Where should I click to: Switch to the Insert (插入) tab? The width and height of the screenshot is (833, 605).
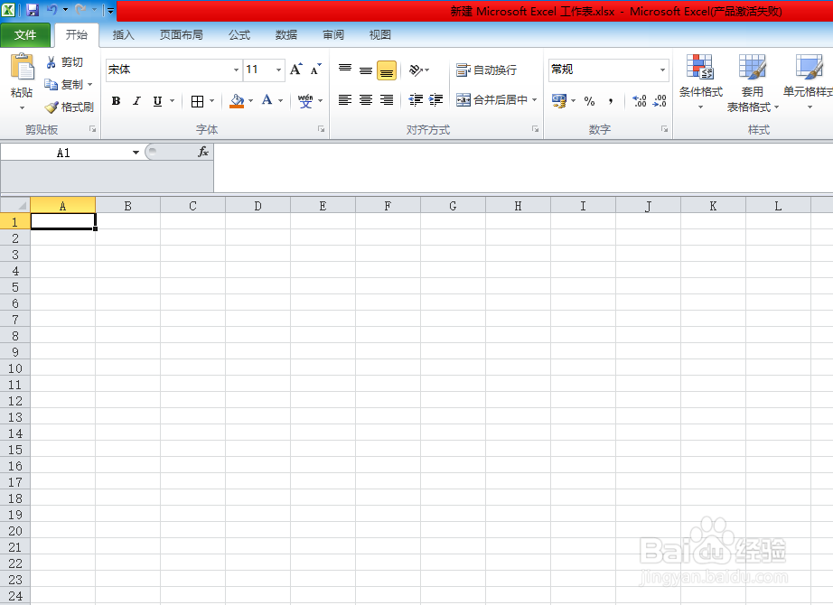pos(123,34)
